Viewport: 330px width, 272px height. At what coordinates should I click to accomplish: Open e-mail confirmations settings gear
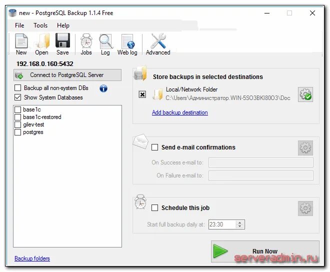305,148
